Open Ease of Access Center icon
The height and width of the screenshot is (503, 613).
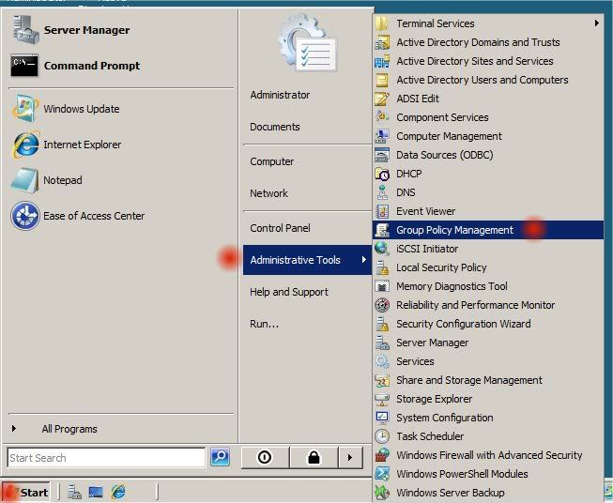(x=25, y=216)
